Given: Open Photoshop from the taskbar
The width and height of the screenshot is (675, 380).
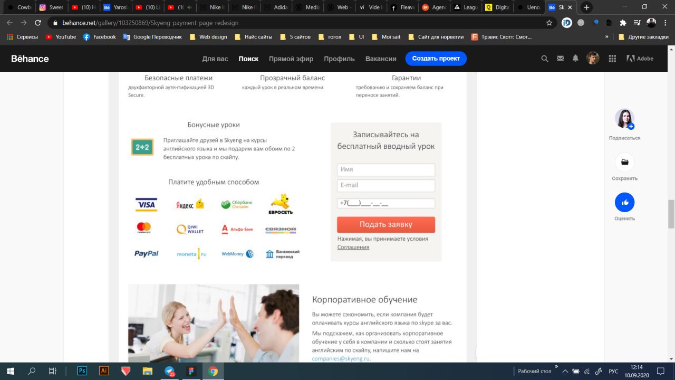Looking at the screenshot, I should click(82, 371).
